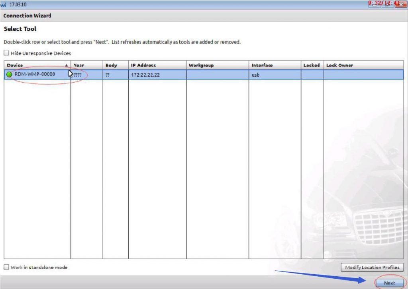Click the Next button

(x=389, y=283)
